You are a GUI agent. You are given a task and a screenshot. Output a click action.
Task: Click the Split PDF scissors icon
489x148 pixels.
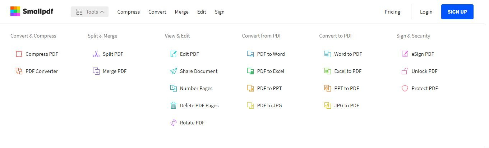coord(96,54)
